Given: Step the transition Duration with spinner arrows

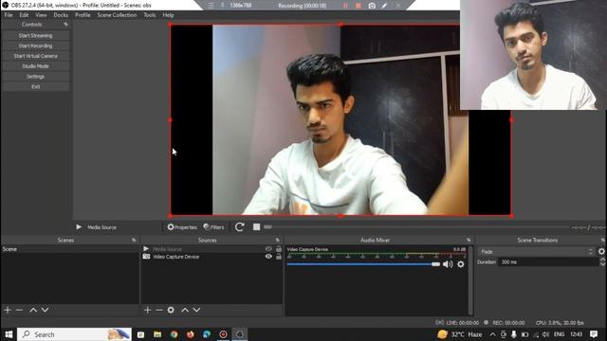Looking at the screenshot, I should pos(602,261).
